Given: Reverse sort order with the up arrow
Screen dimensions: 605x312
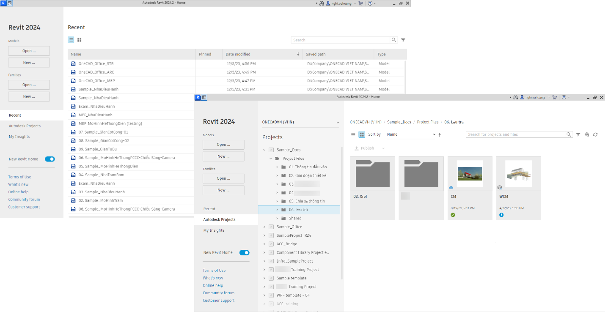Looking at the screenshot, I should tap(440, 135).
